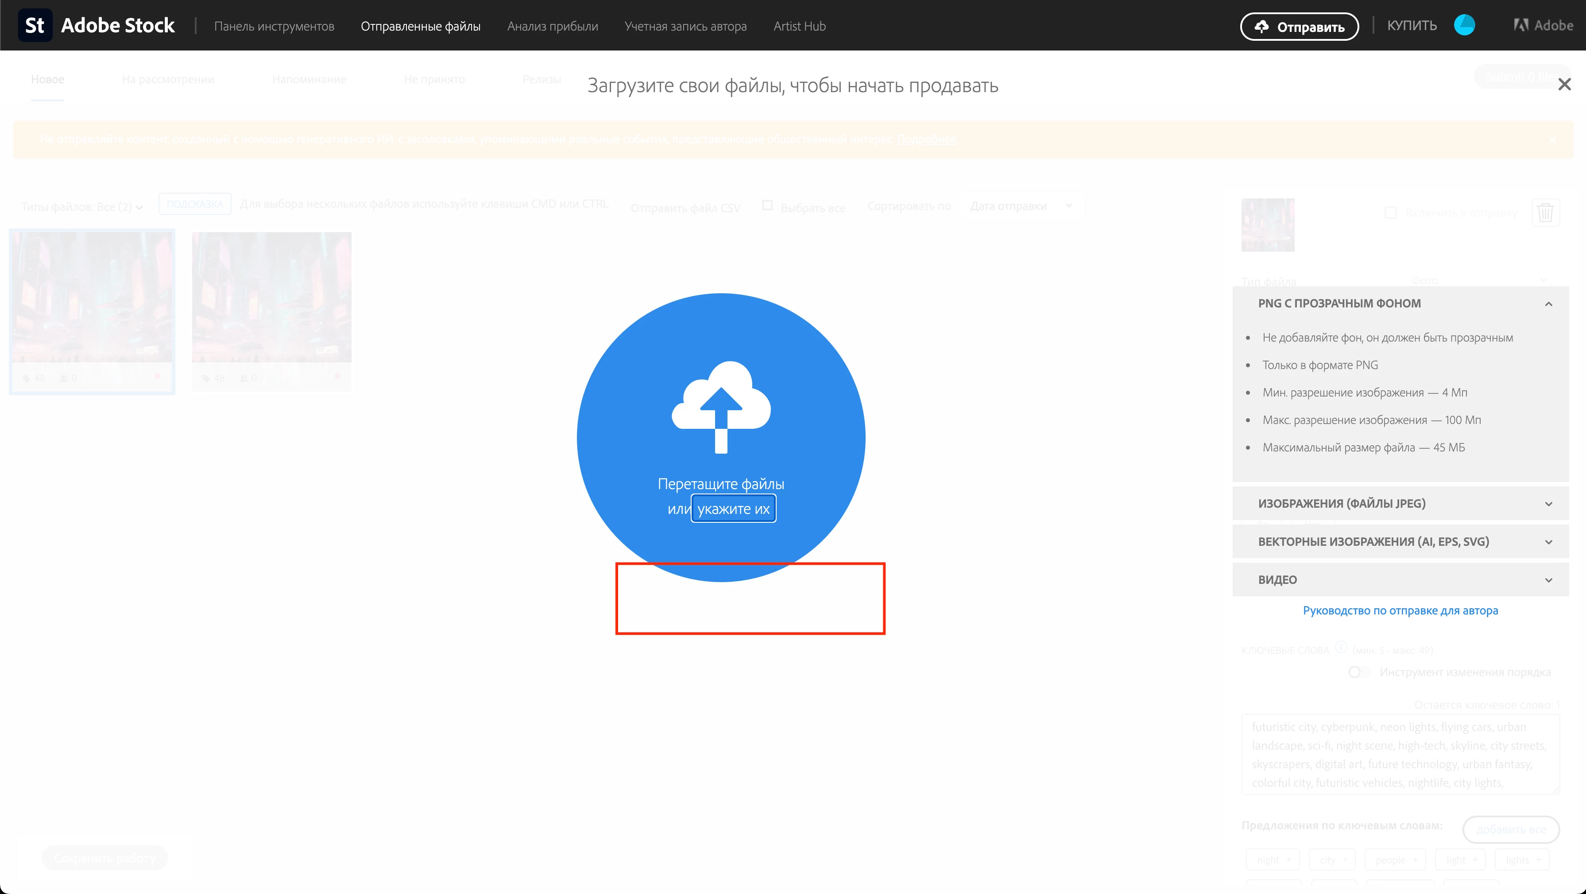Click the trash delete icon

click(x=1545, y=213)
